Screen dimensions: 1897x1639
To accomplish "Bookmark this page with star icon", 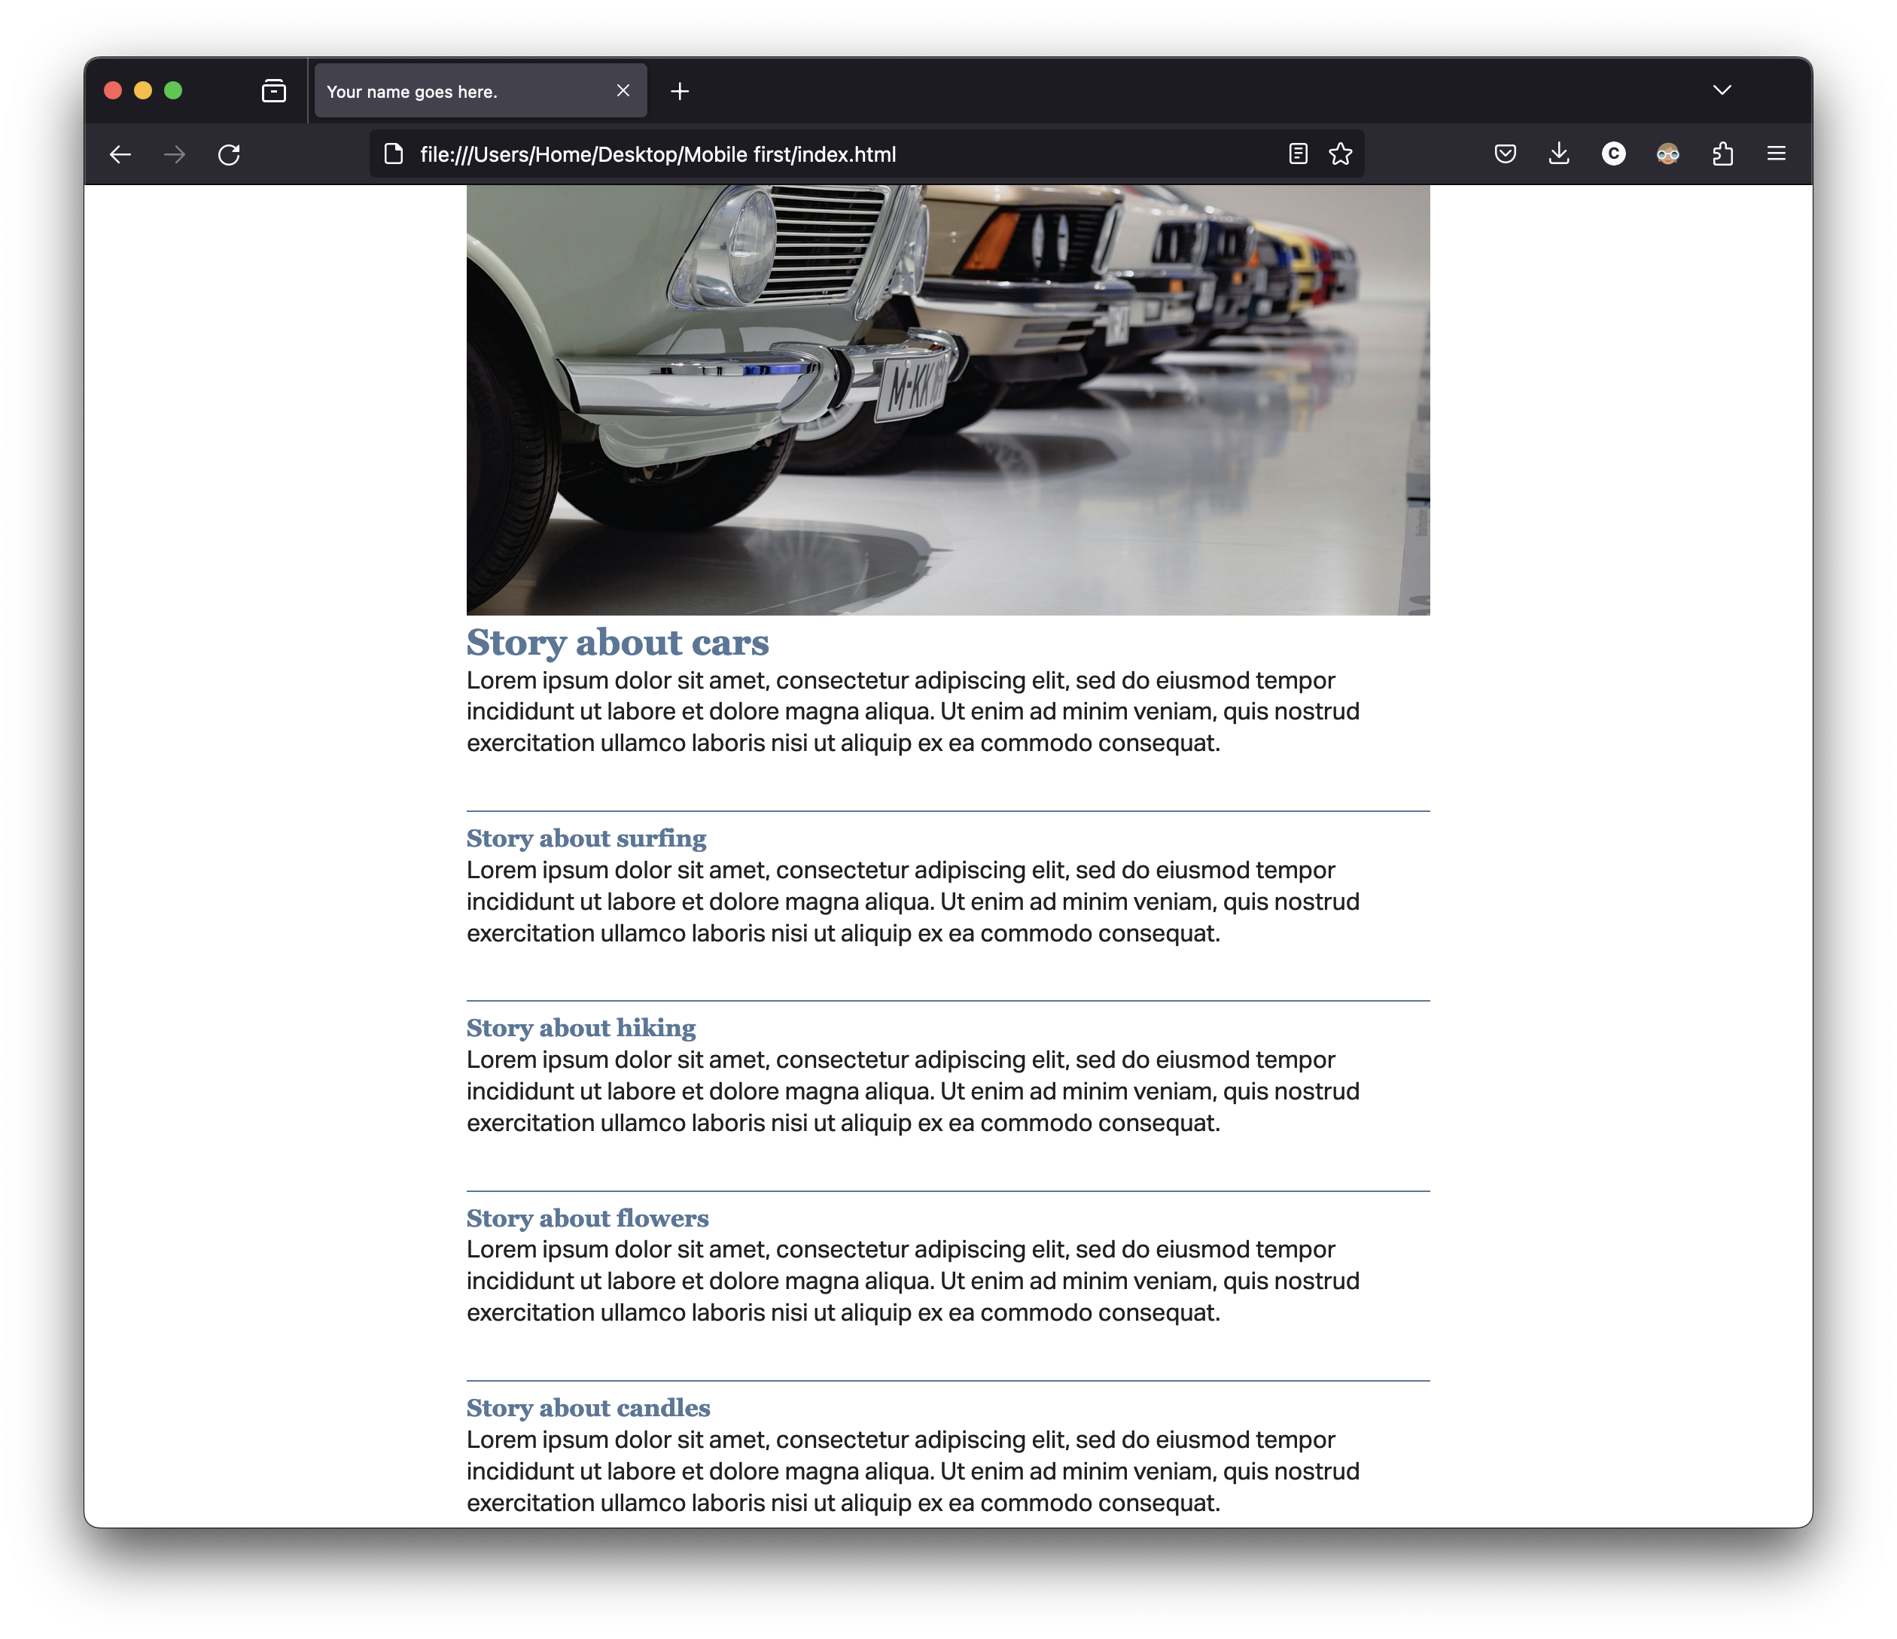I will pos(1341,154).
